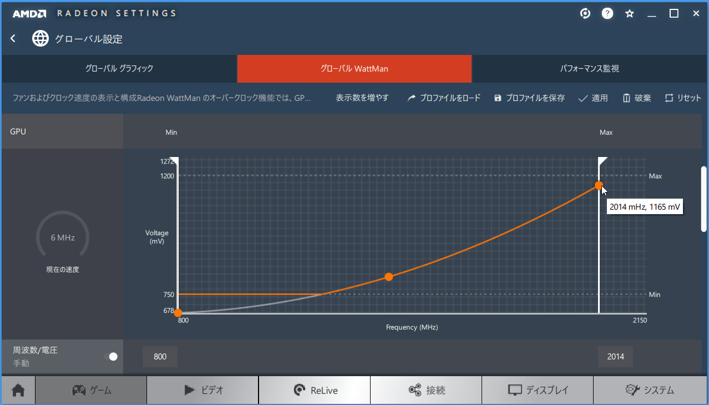Click the star favorites icon
The image size is (709, 405).
(630, 13)
